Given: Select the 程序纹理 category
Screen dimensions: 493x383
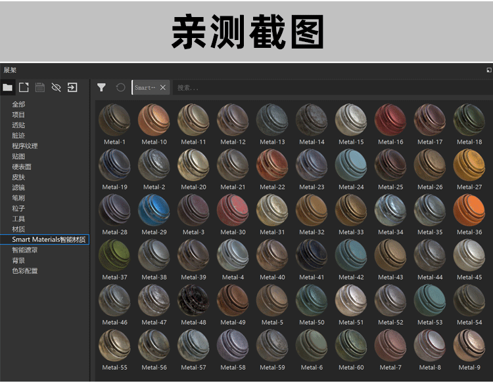Looking at the screenshot, I should [x=25, y=146].
